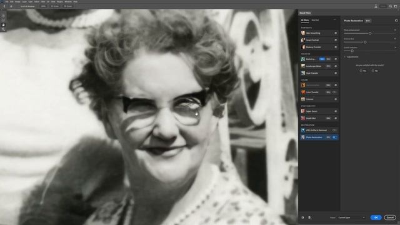The width and height of the screenshot is (400, 225).
Task: Reset the Enhance face slider value
Action: tap(395, 39)
